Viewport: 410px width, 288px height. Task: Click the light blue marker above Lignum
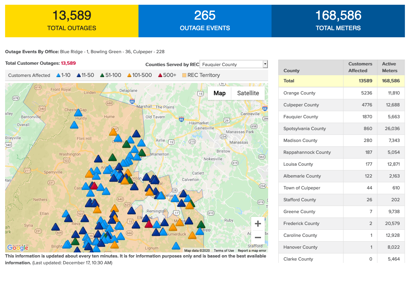pos(175,246)
